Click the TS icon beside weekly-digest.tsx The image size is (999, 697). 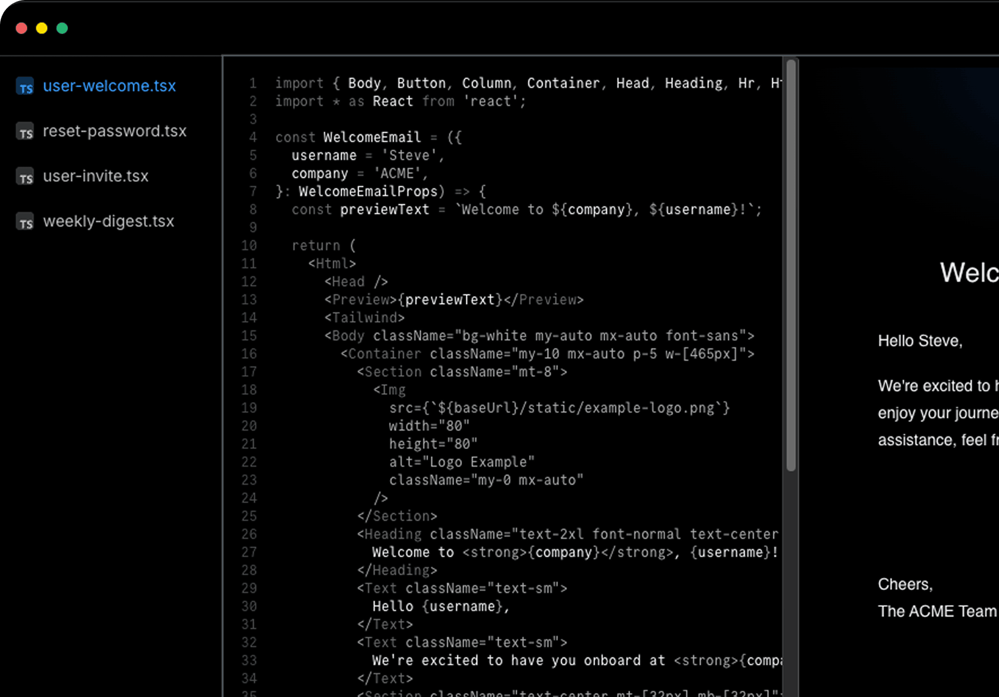25,222
